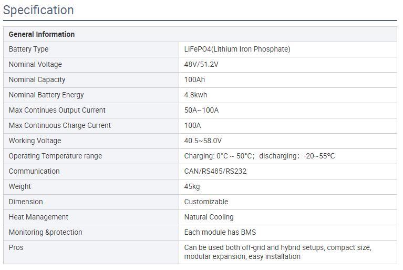This screenshot has width=403, height=270.
Task: Select the Natural Cooling value cell
Action: [x=288, y=217]
